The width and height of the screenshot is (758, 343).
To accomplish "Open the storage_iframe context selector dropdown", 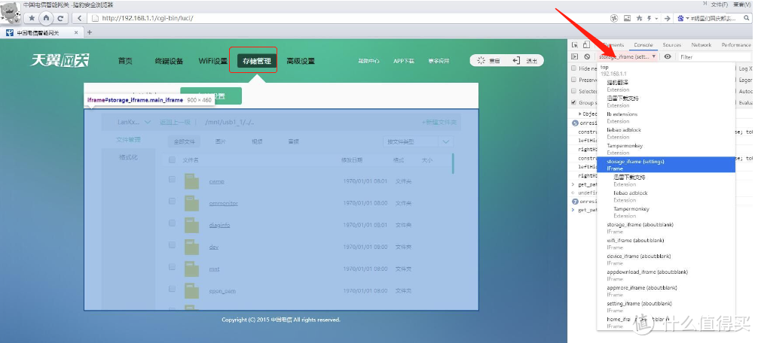I will [627, 57].
